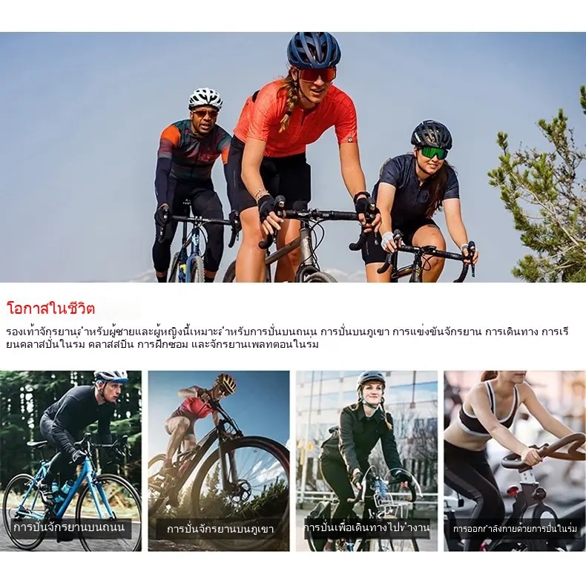This screenshot has height=586, width=586.
Task: Click the navy blue helmet on lead cyclist
Action: pyautogui.click(x=312, y=50)
